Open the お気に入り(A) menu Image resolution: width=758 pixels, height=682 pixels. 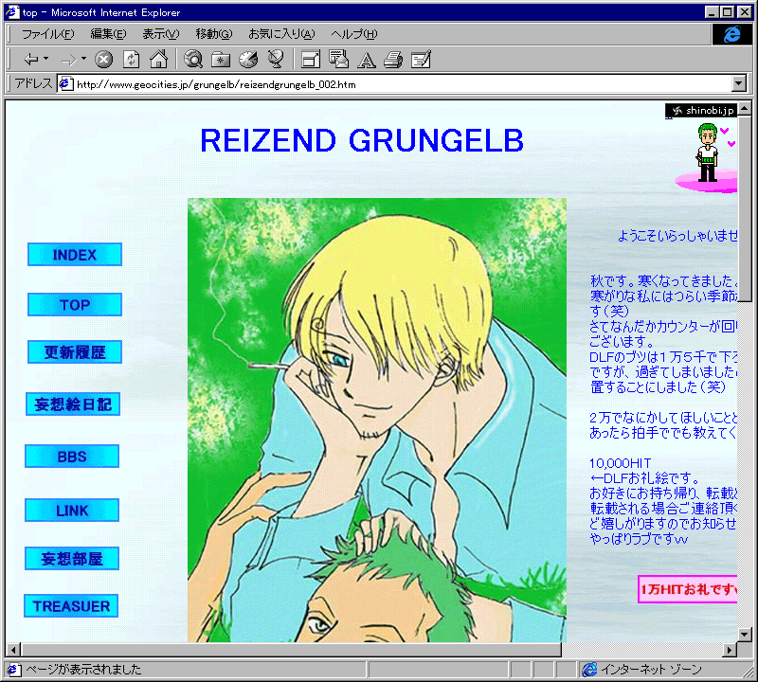(281, 34)
